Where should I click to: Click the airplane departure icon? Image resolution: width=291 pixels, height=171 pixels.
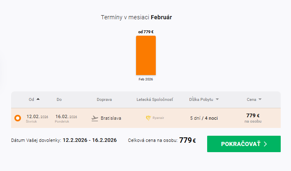[x=95, y=118]
